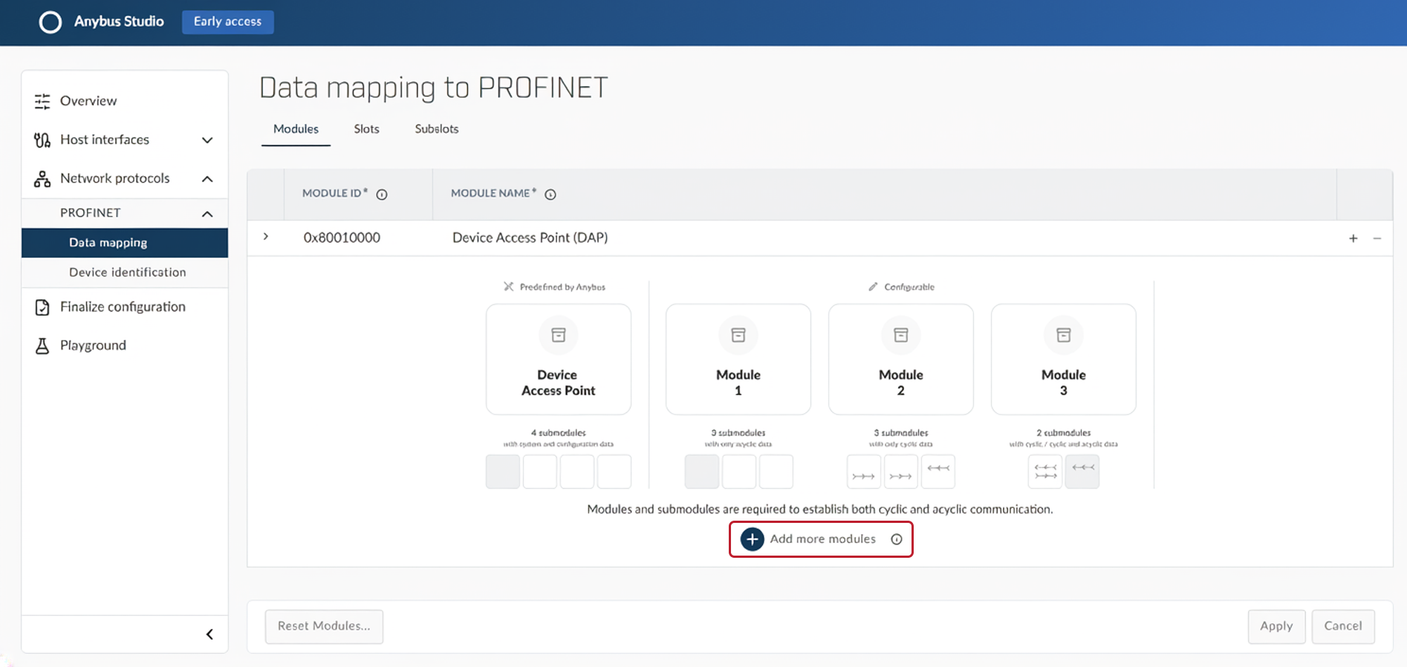The image size is (1407, 667).
Task: Collapse the sidebar with the arrow
Action: pyautogui.click(x=209, y=634)
